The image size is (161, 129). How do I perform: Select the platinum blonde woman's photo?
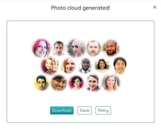(x=76, y=48)
